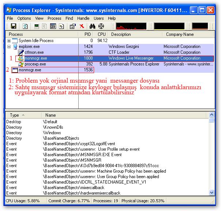Sort by the Company Name column header
Screen dimensions: 221x211
click(188, 34)
